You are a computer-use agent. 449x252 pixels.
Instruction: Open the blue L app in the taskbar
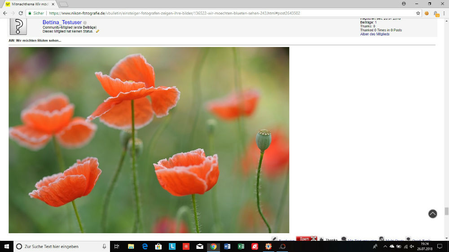172,246
